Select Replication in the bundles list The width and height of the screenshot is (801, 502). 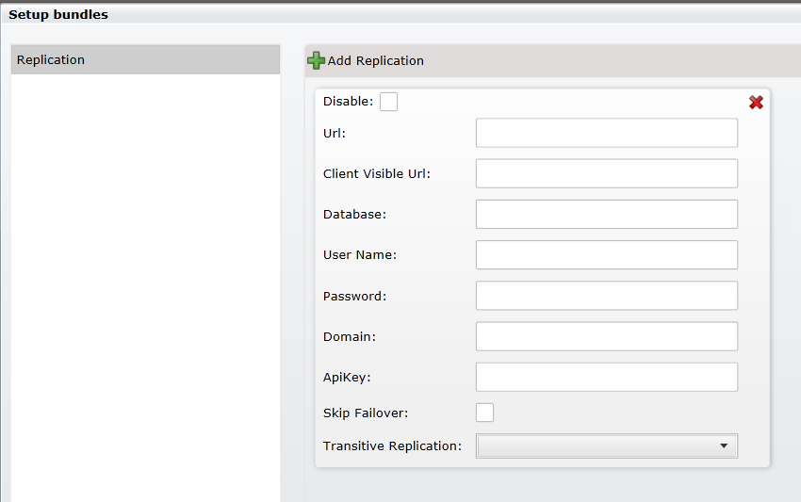point(145,59)
